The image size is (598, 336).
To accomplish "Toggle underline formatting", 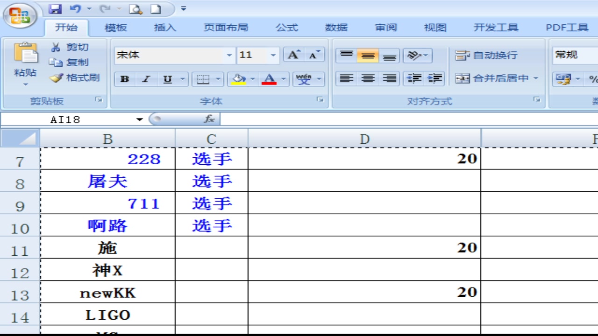I will [x=168, y=79].
